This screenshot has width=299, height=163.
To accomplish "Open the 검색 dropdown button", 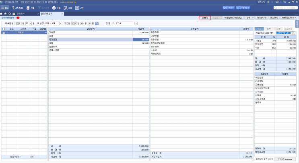I will 250,18.
